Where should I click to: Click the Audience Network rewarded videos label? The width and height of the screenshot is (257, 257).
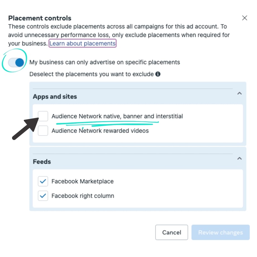[100, 131]
